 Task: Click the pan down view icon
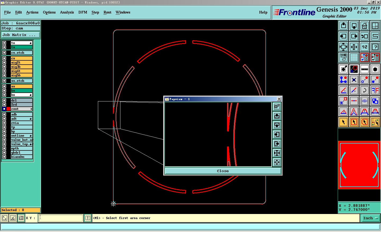354,26
